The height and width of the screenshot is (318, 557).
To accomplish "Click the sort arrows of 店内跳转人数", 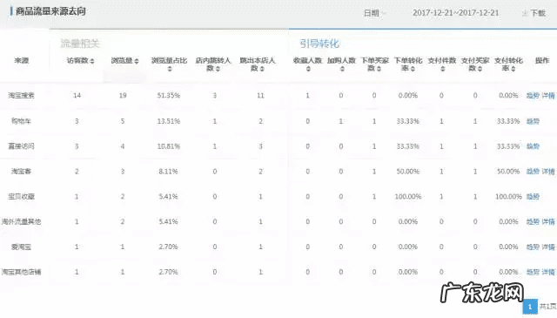I will coord(218,69).
